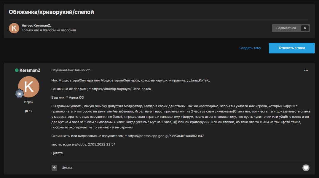Click the Цитата quote link in the footer
Viewport: 319px width, 178px height.
pyautogui.click(x=67, y=168)
